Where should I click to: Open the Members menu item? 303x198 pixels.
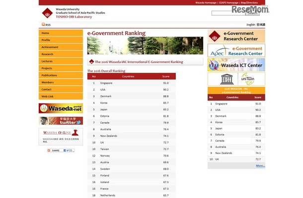point(61,82)
